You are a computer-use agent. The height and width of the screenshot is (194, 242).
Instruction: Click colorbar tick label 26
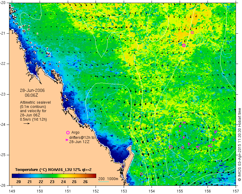click(x=85, y=182)
